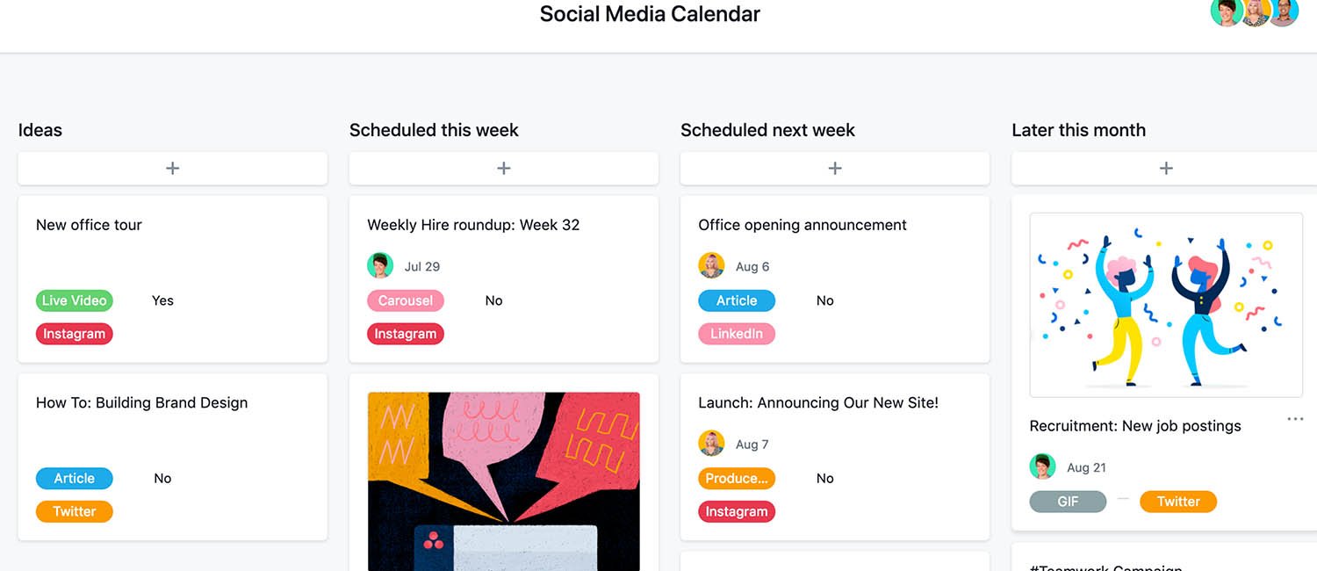Add a card to the Ideas column
The height and width of the screenshot is (571, 1317).
click(x=173, y=168)
